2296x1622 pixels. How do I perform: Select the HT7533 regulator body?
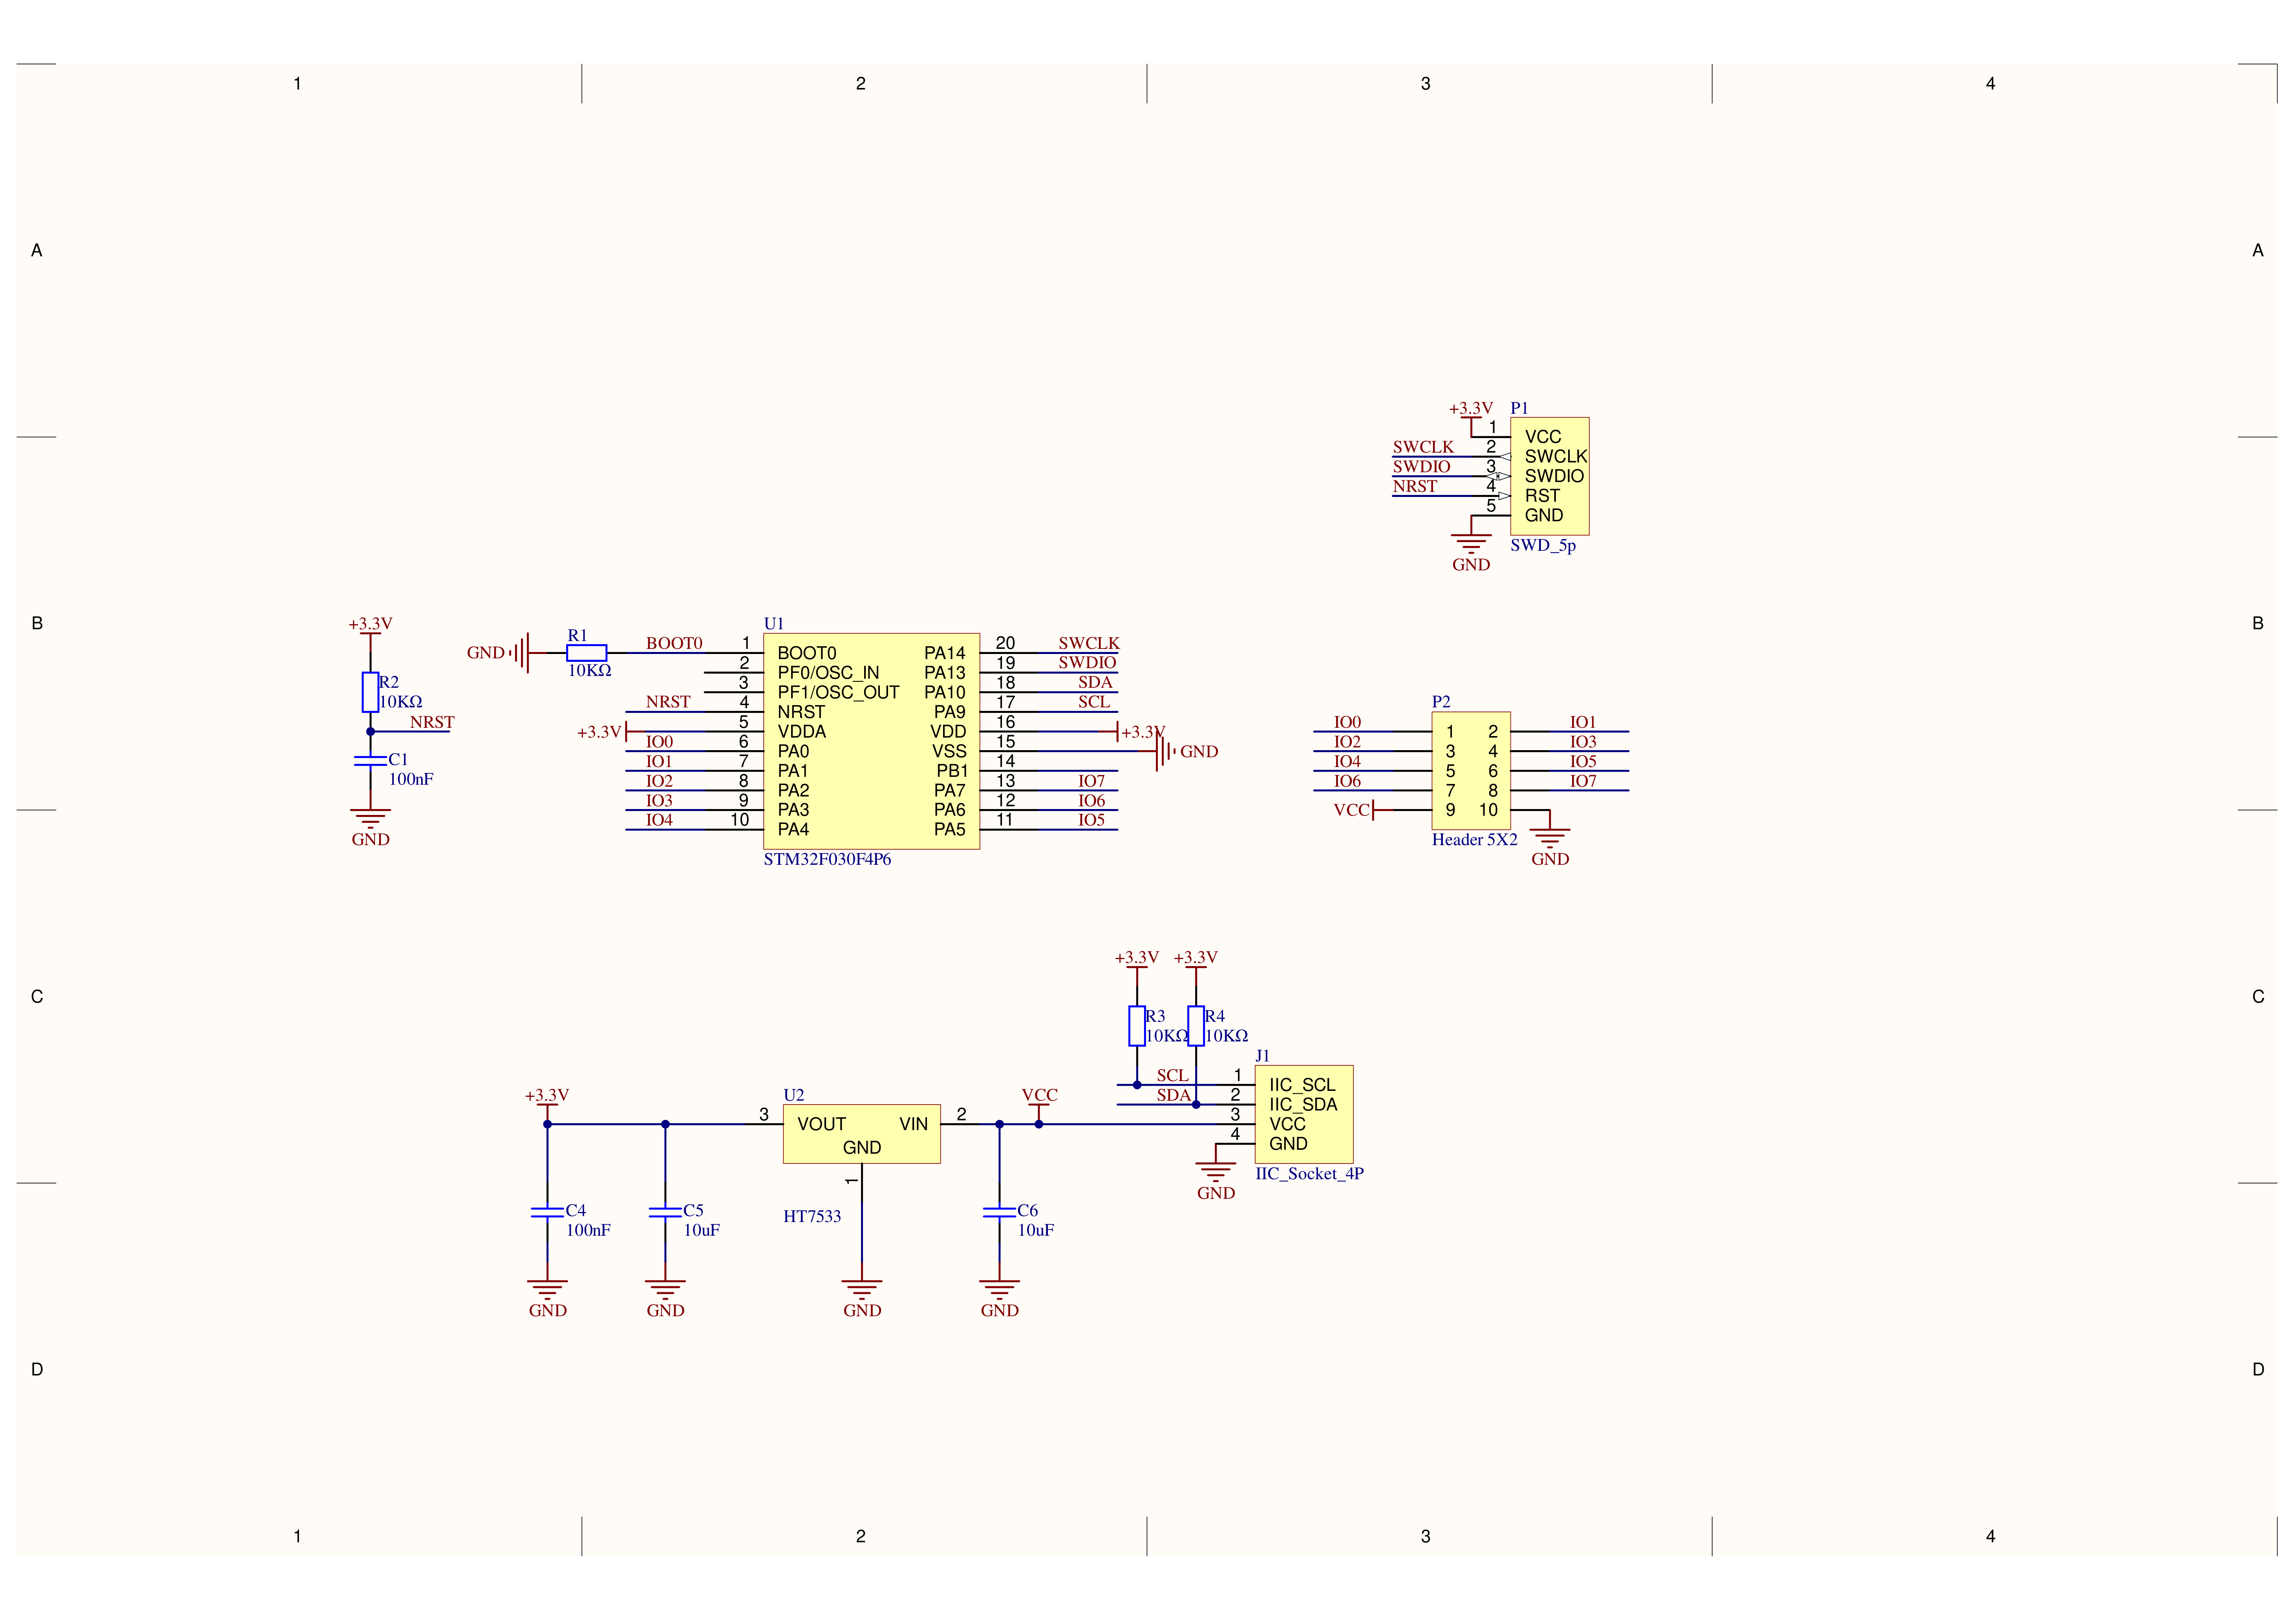point(862,1134)
